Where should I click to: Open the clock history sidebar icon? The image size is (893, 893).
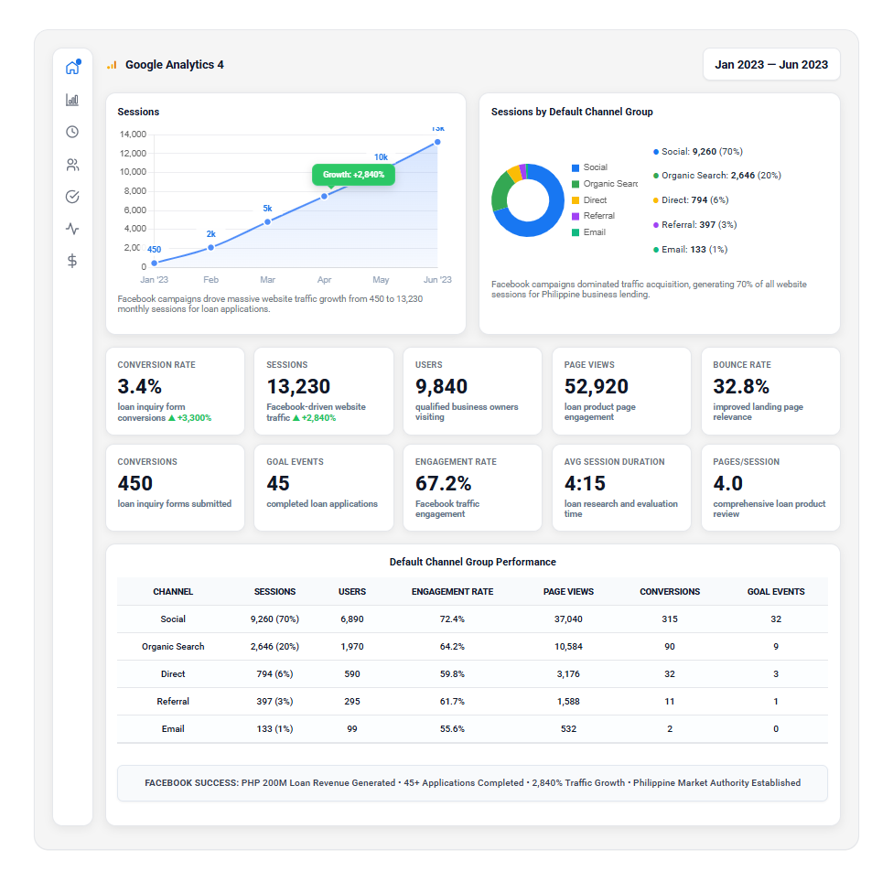[x=72, y=132]
